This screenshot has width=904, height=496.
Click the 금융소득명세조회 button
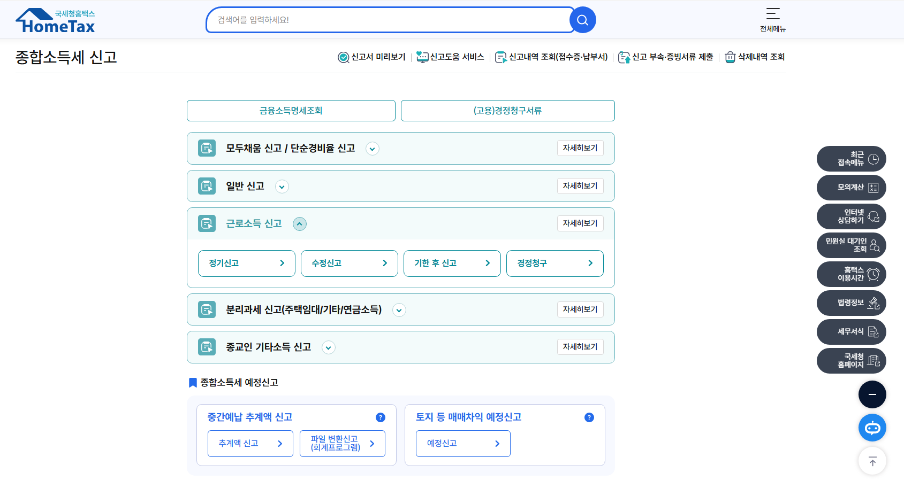tap(291, 111)
